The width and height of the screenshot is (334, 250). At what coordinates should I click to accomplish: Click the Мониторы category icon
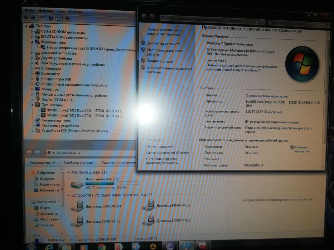click(38, 89)
